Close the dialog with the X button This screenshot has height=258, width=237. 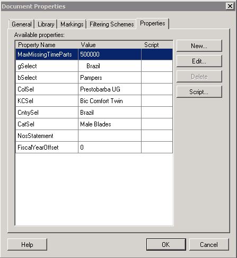coord(230,6)
